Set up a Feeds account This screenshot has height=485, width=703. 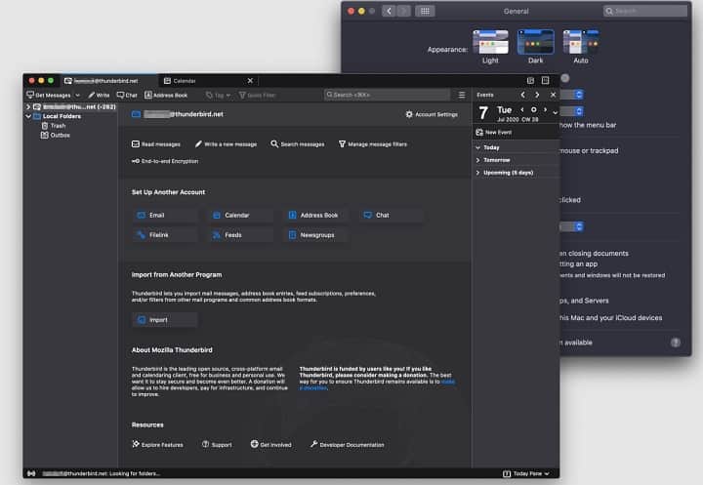[x=240, y=235]
